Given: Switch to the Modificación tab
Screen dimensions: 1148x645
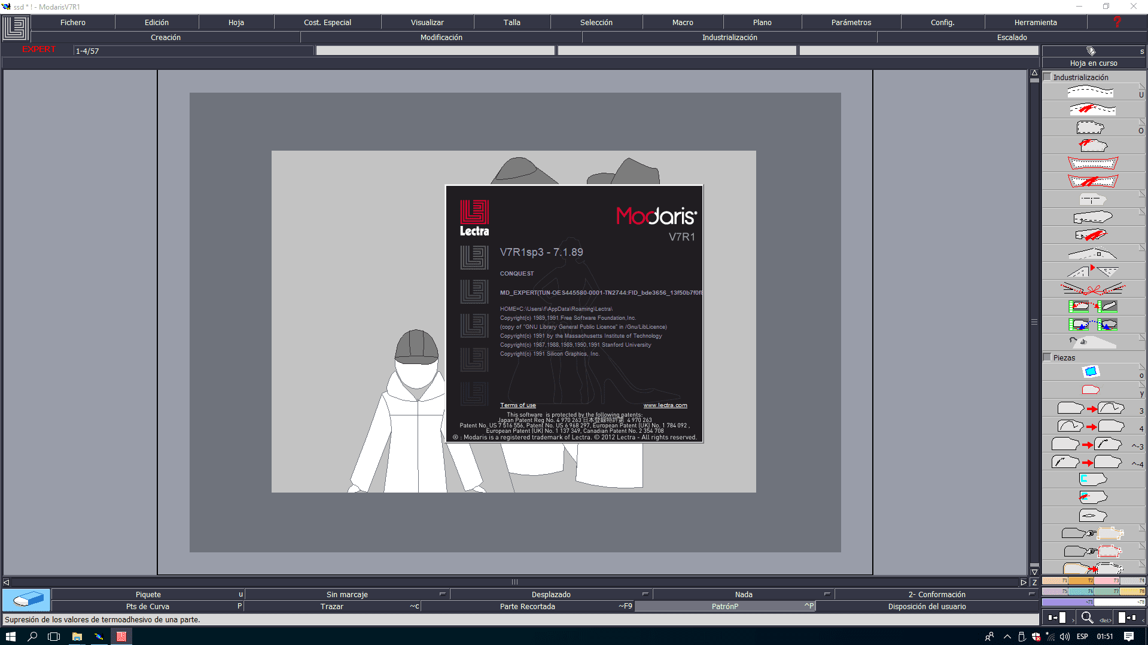Looking at the screenshot, I should pos(441,37).
